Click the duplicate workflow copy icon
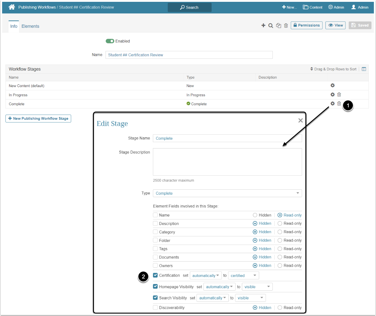This screenshot has height=316, width=376. click(x=279, y=25)
